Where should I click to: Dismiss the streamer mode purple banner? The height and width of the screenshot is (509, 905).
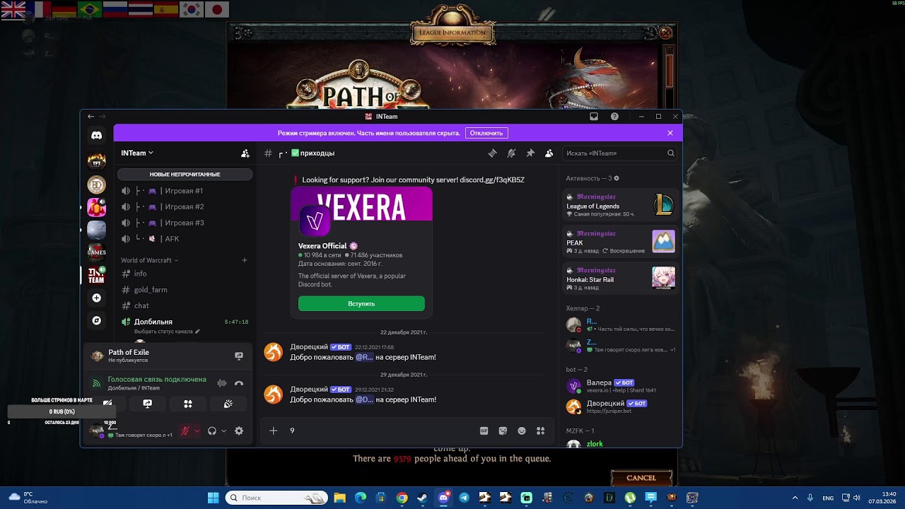click(670, 133)
